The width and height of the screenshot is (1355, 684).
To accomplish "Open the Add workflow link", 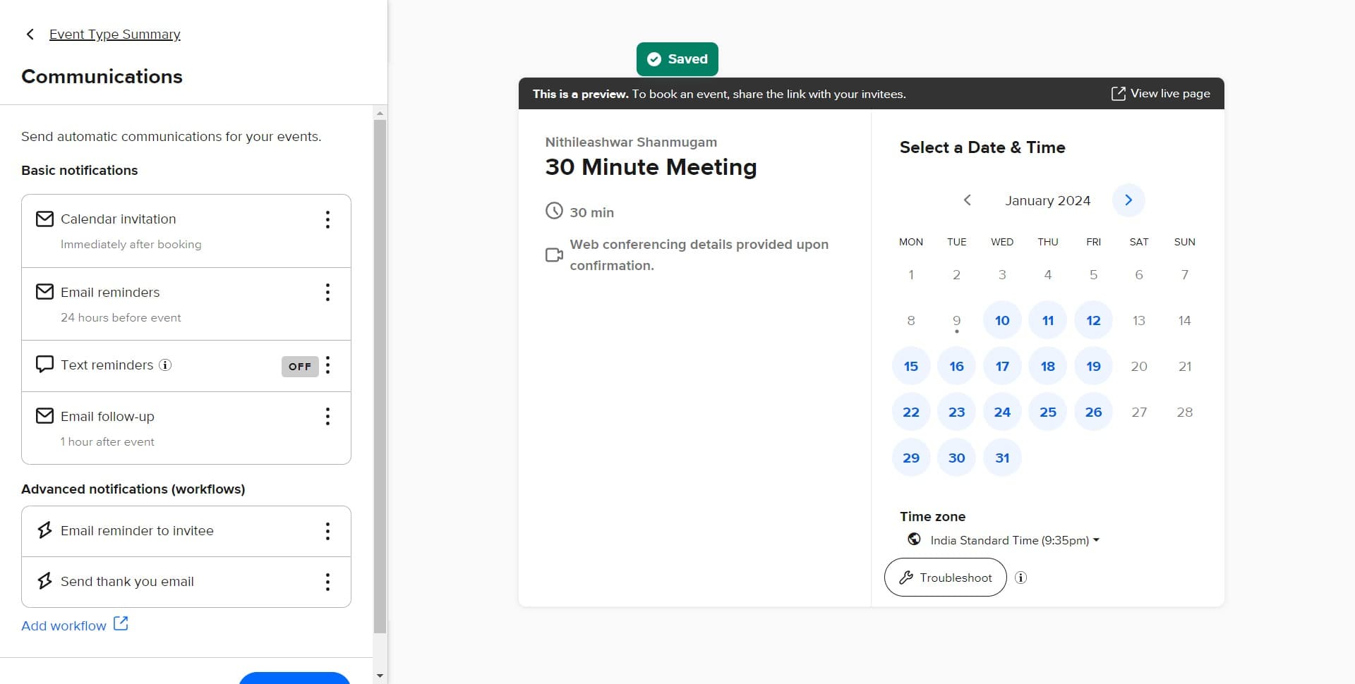I will click(x=64, y=625).
